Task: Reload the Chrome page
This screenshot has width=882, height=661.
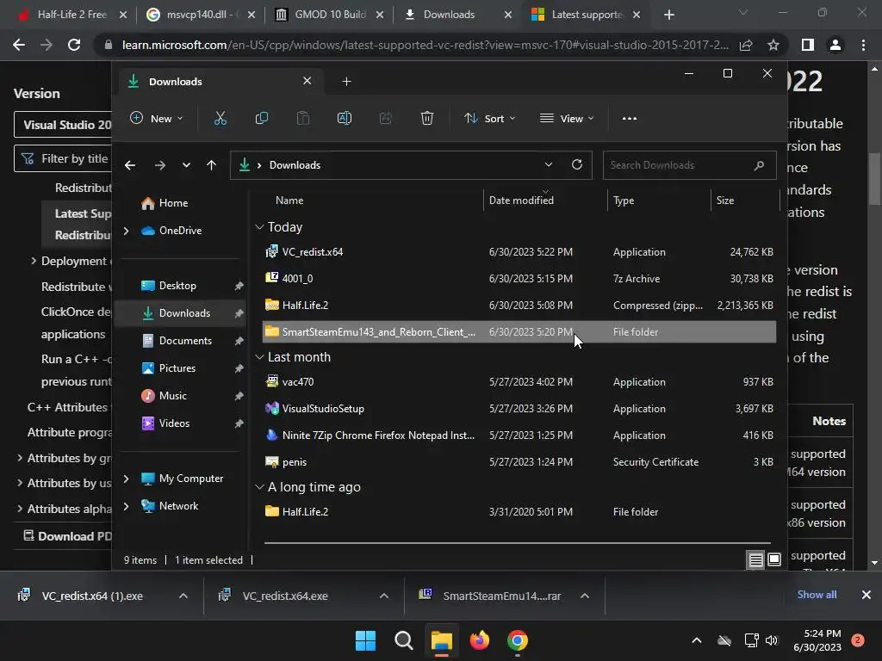Action: [x=74, y=45]
